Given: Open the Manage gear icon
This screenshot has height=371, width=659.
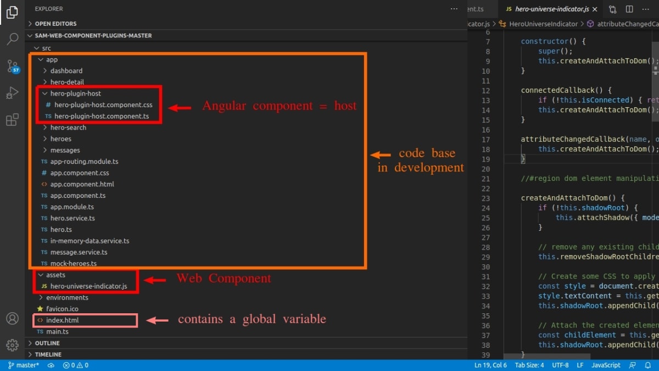Looking at the screenshot, I should pyautogui.click(x=12, y=345).
